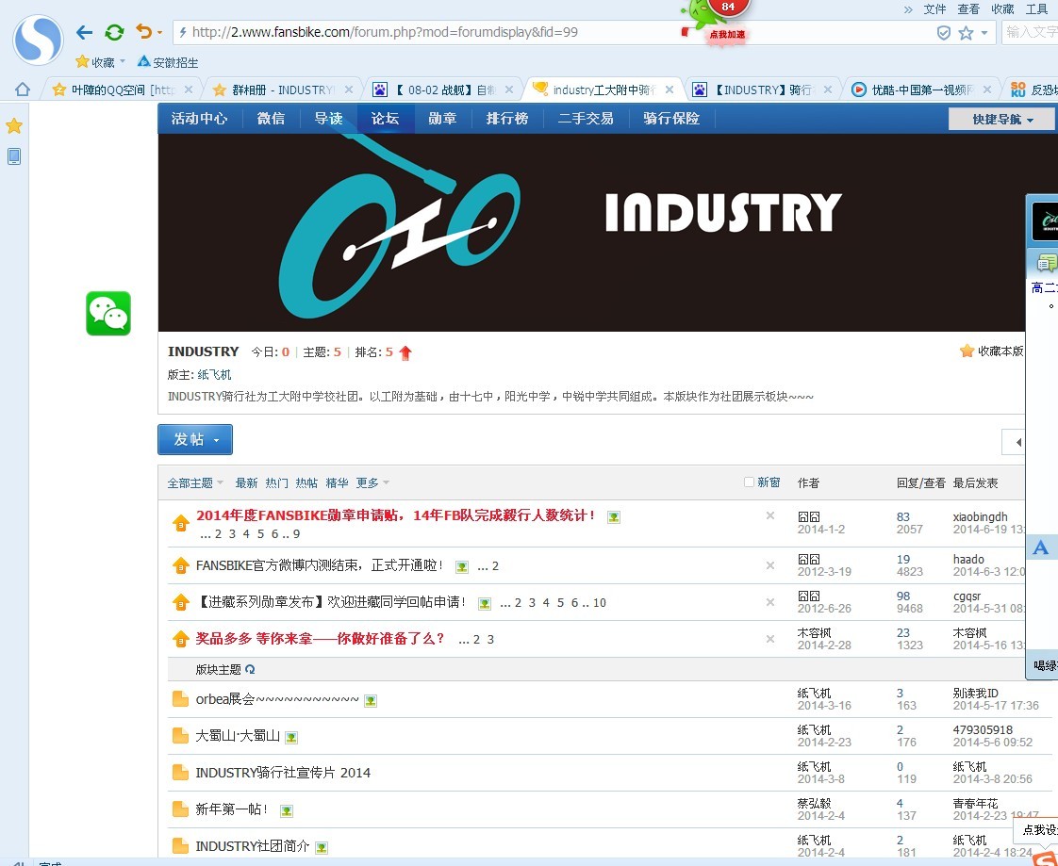The height and width of the screenshot is (866, 1058).
Task: Expand the 更多 filter dropdown
Action: (372, 482)
